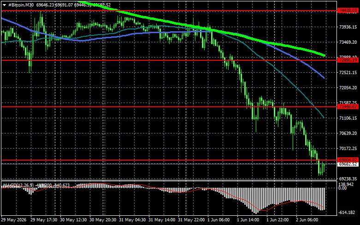Click the 31 May 14:00 time label

coord(162,220)
